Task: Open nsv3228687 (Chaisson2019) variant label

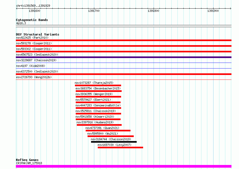Action: tap(36, 60)
